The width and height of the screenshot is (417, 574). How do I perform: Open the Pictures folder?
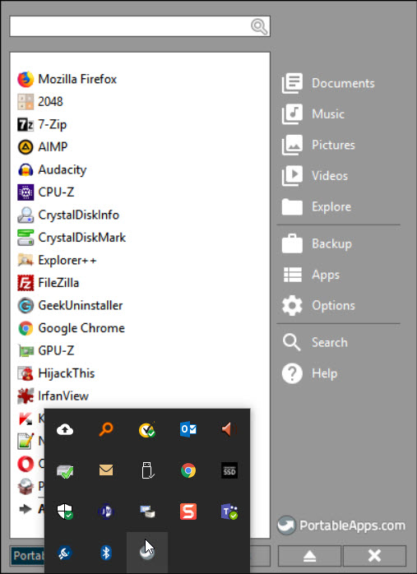pyautogui.click(x=318, y=145)
